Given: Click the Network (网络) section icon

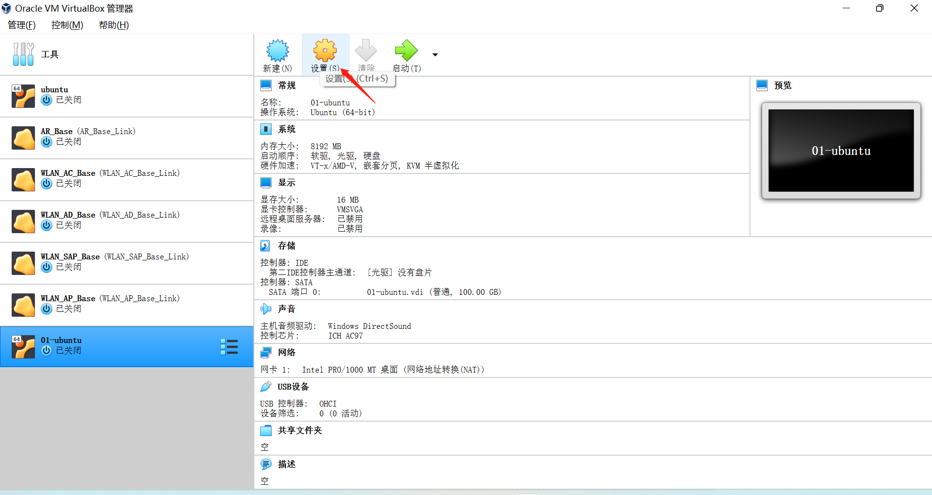Looking at the screenshot, I should click(x=266, y=353).
